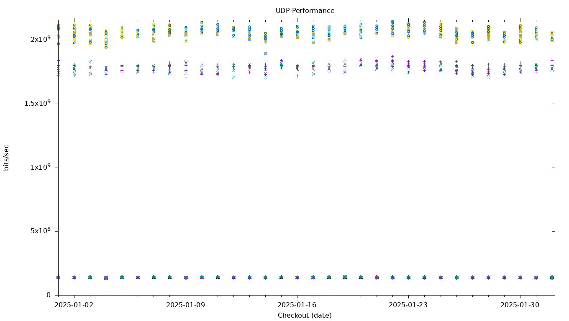This screenshot has width=569, height=321.
Task: Click the x-axis label Checkout (date)
Action: tap(305, 316)
